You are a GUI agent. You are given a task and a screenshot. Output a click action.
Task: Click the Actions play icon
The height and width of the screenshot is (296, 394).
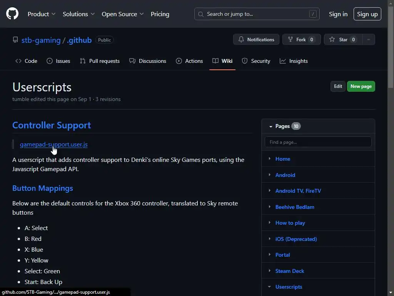(179, 61)
